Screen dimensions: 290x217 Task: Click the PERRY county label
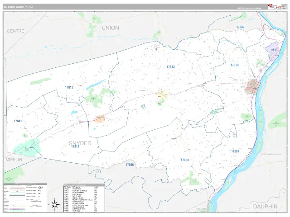click(x=201, y=209)
